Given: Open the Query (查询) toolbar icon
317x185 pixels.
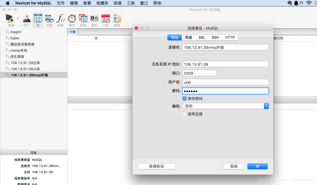Looking at the screenshot, I should 83,19.
